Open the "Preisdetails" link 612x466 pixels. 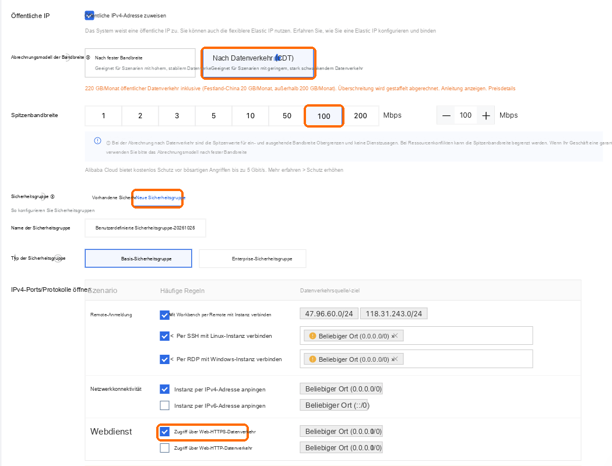coord(501,89)
